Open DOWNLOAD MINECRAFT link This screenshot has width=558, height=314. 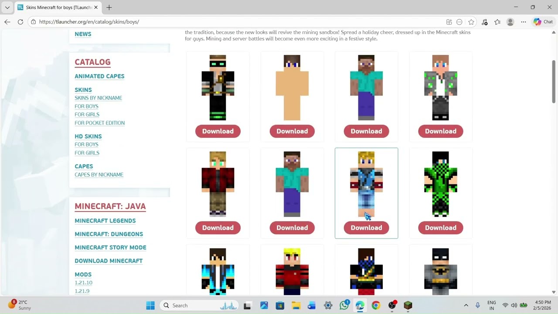pyautogui.click(x=109, y=261)
